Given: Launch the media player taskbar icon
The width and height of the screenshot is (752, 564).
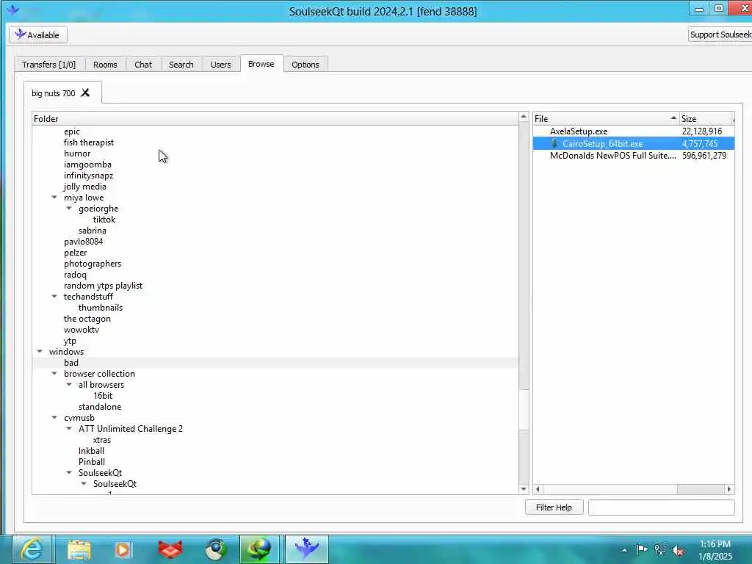Looking at the screenshot, I should (123, 549).
